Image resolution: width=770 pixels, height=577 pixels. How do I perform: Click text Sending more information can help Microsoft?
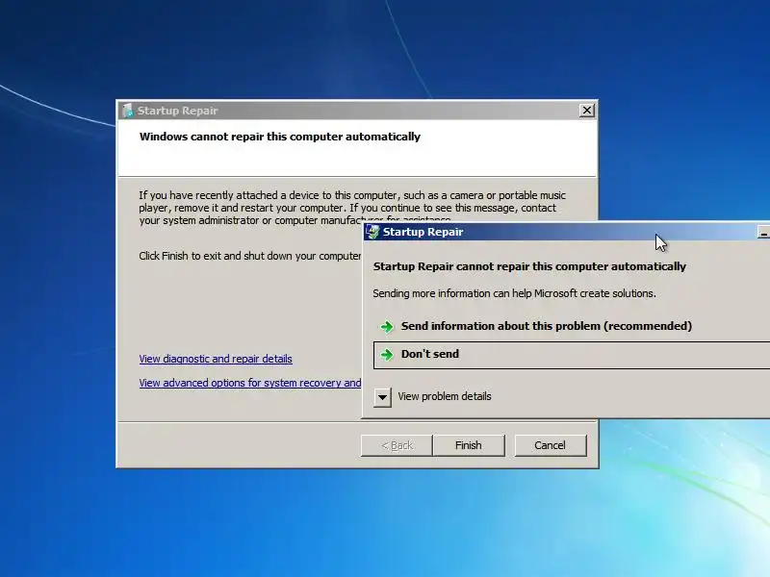(514, 293)
